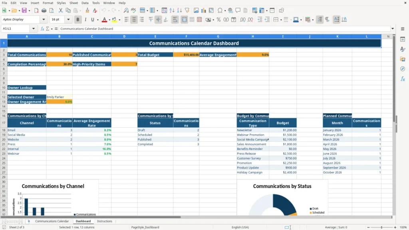409x230 pixels.
Task: Format as date icon
Action: coord(234,20)
